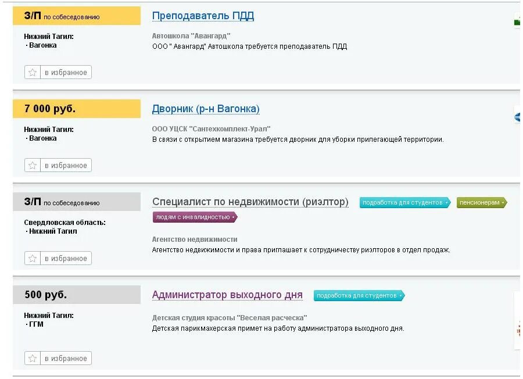Screen dimensions: 523x379
Task: Add Дворник vacancy to избранное
Action: click(x=66, y=166)
